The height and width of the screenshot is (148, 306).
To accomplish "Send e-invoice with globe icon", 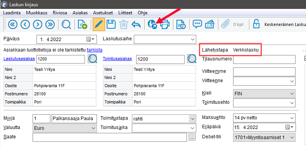I will (152, 24).
